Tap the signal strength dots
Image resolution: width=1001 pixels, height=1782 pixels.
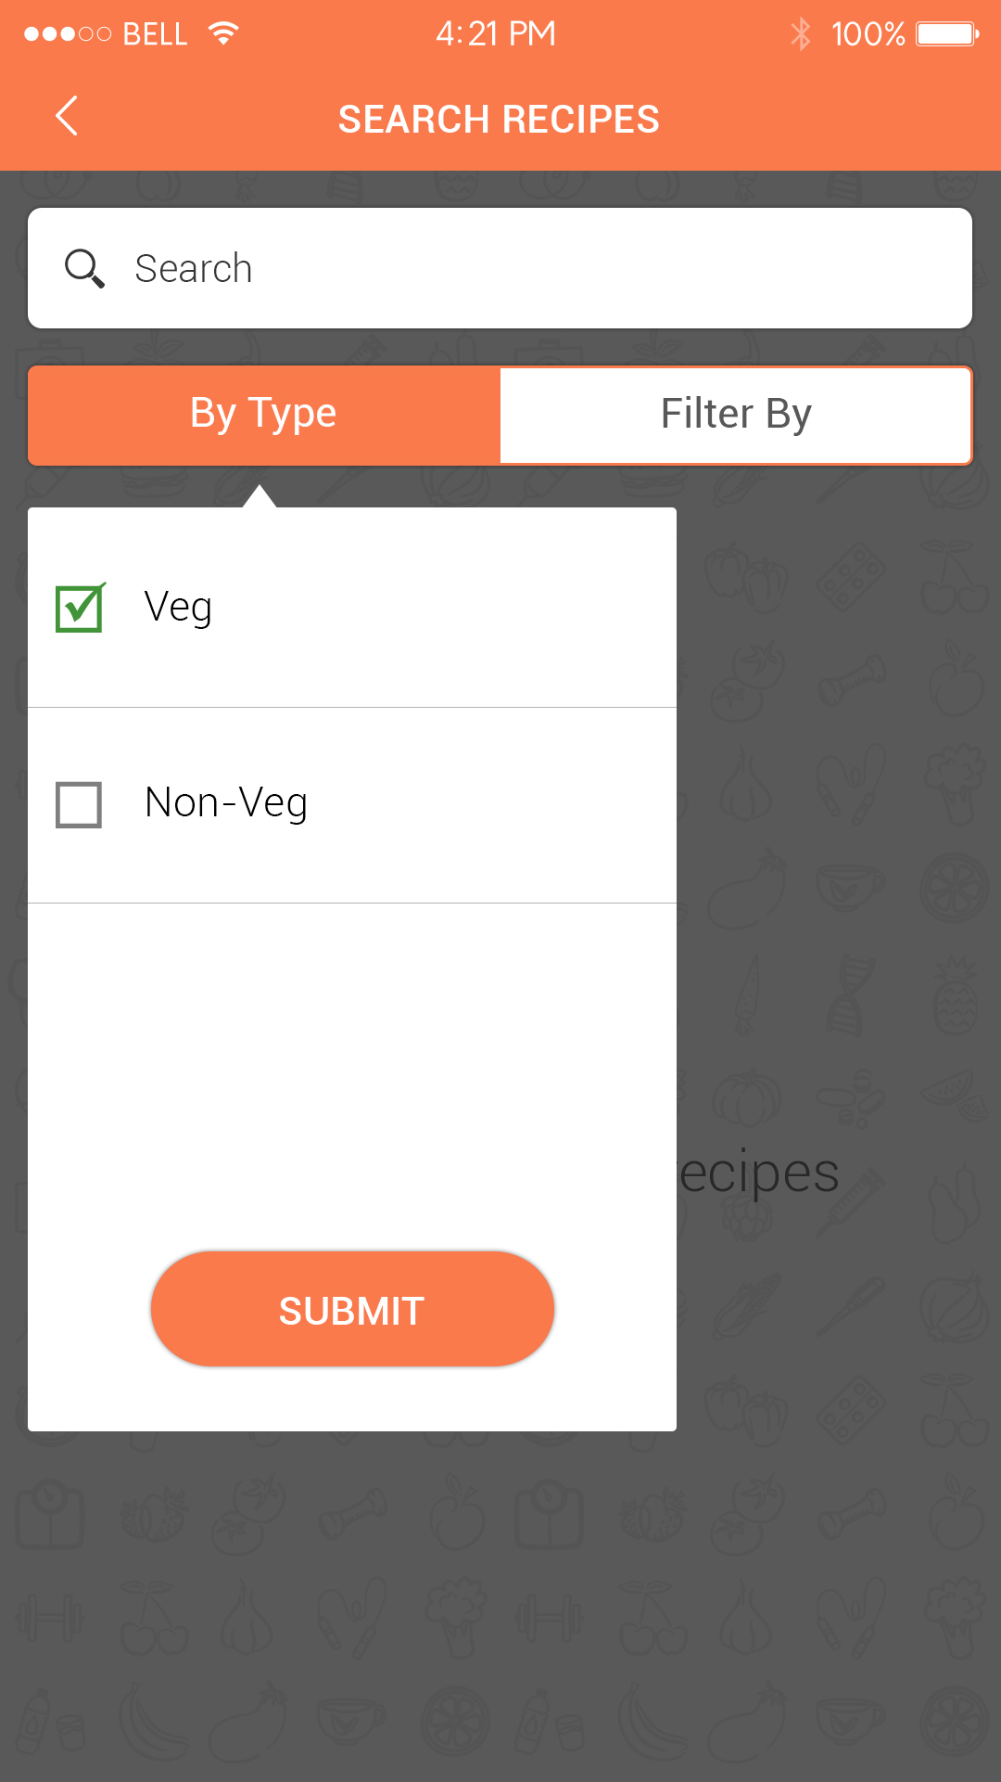pyautogui.click(x=67, y=34)
